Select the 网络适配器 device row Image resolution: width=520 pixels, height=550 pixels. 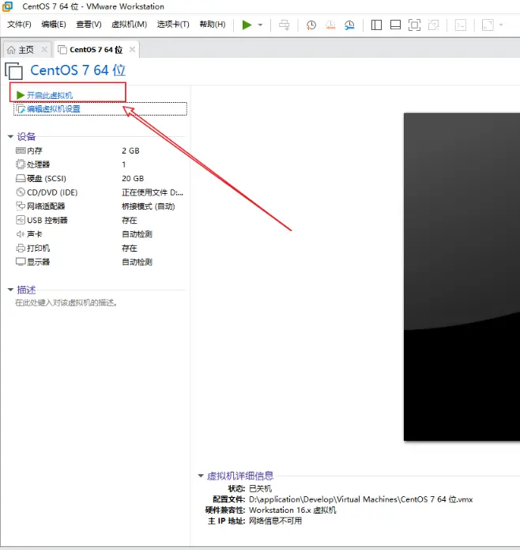(x=47, y=206)
